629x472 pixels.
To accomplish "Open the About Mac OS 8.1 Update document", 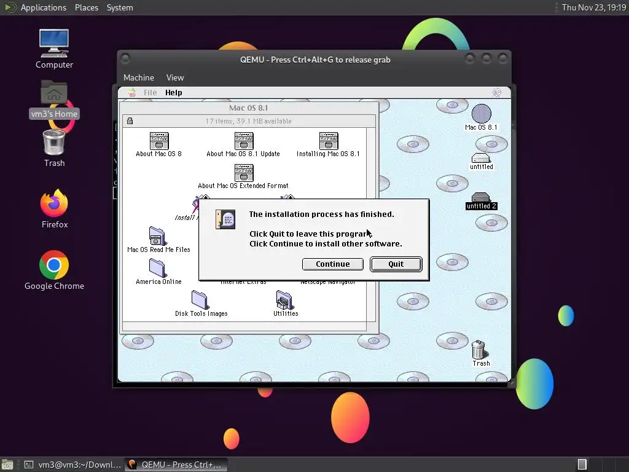I will pos(244,141).
